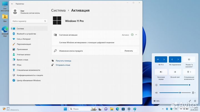Click the Bluetooth tray icon

[x=167, y=109]
